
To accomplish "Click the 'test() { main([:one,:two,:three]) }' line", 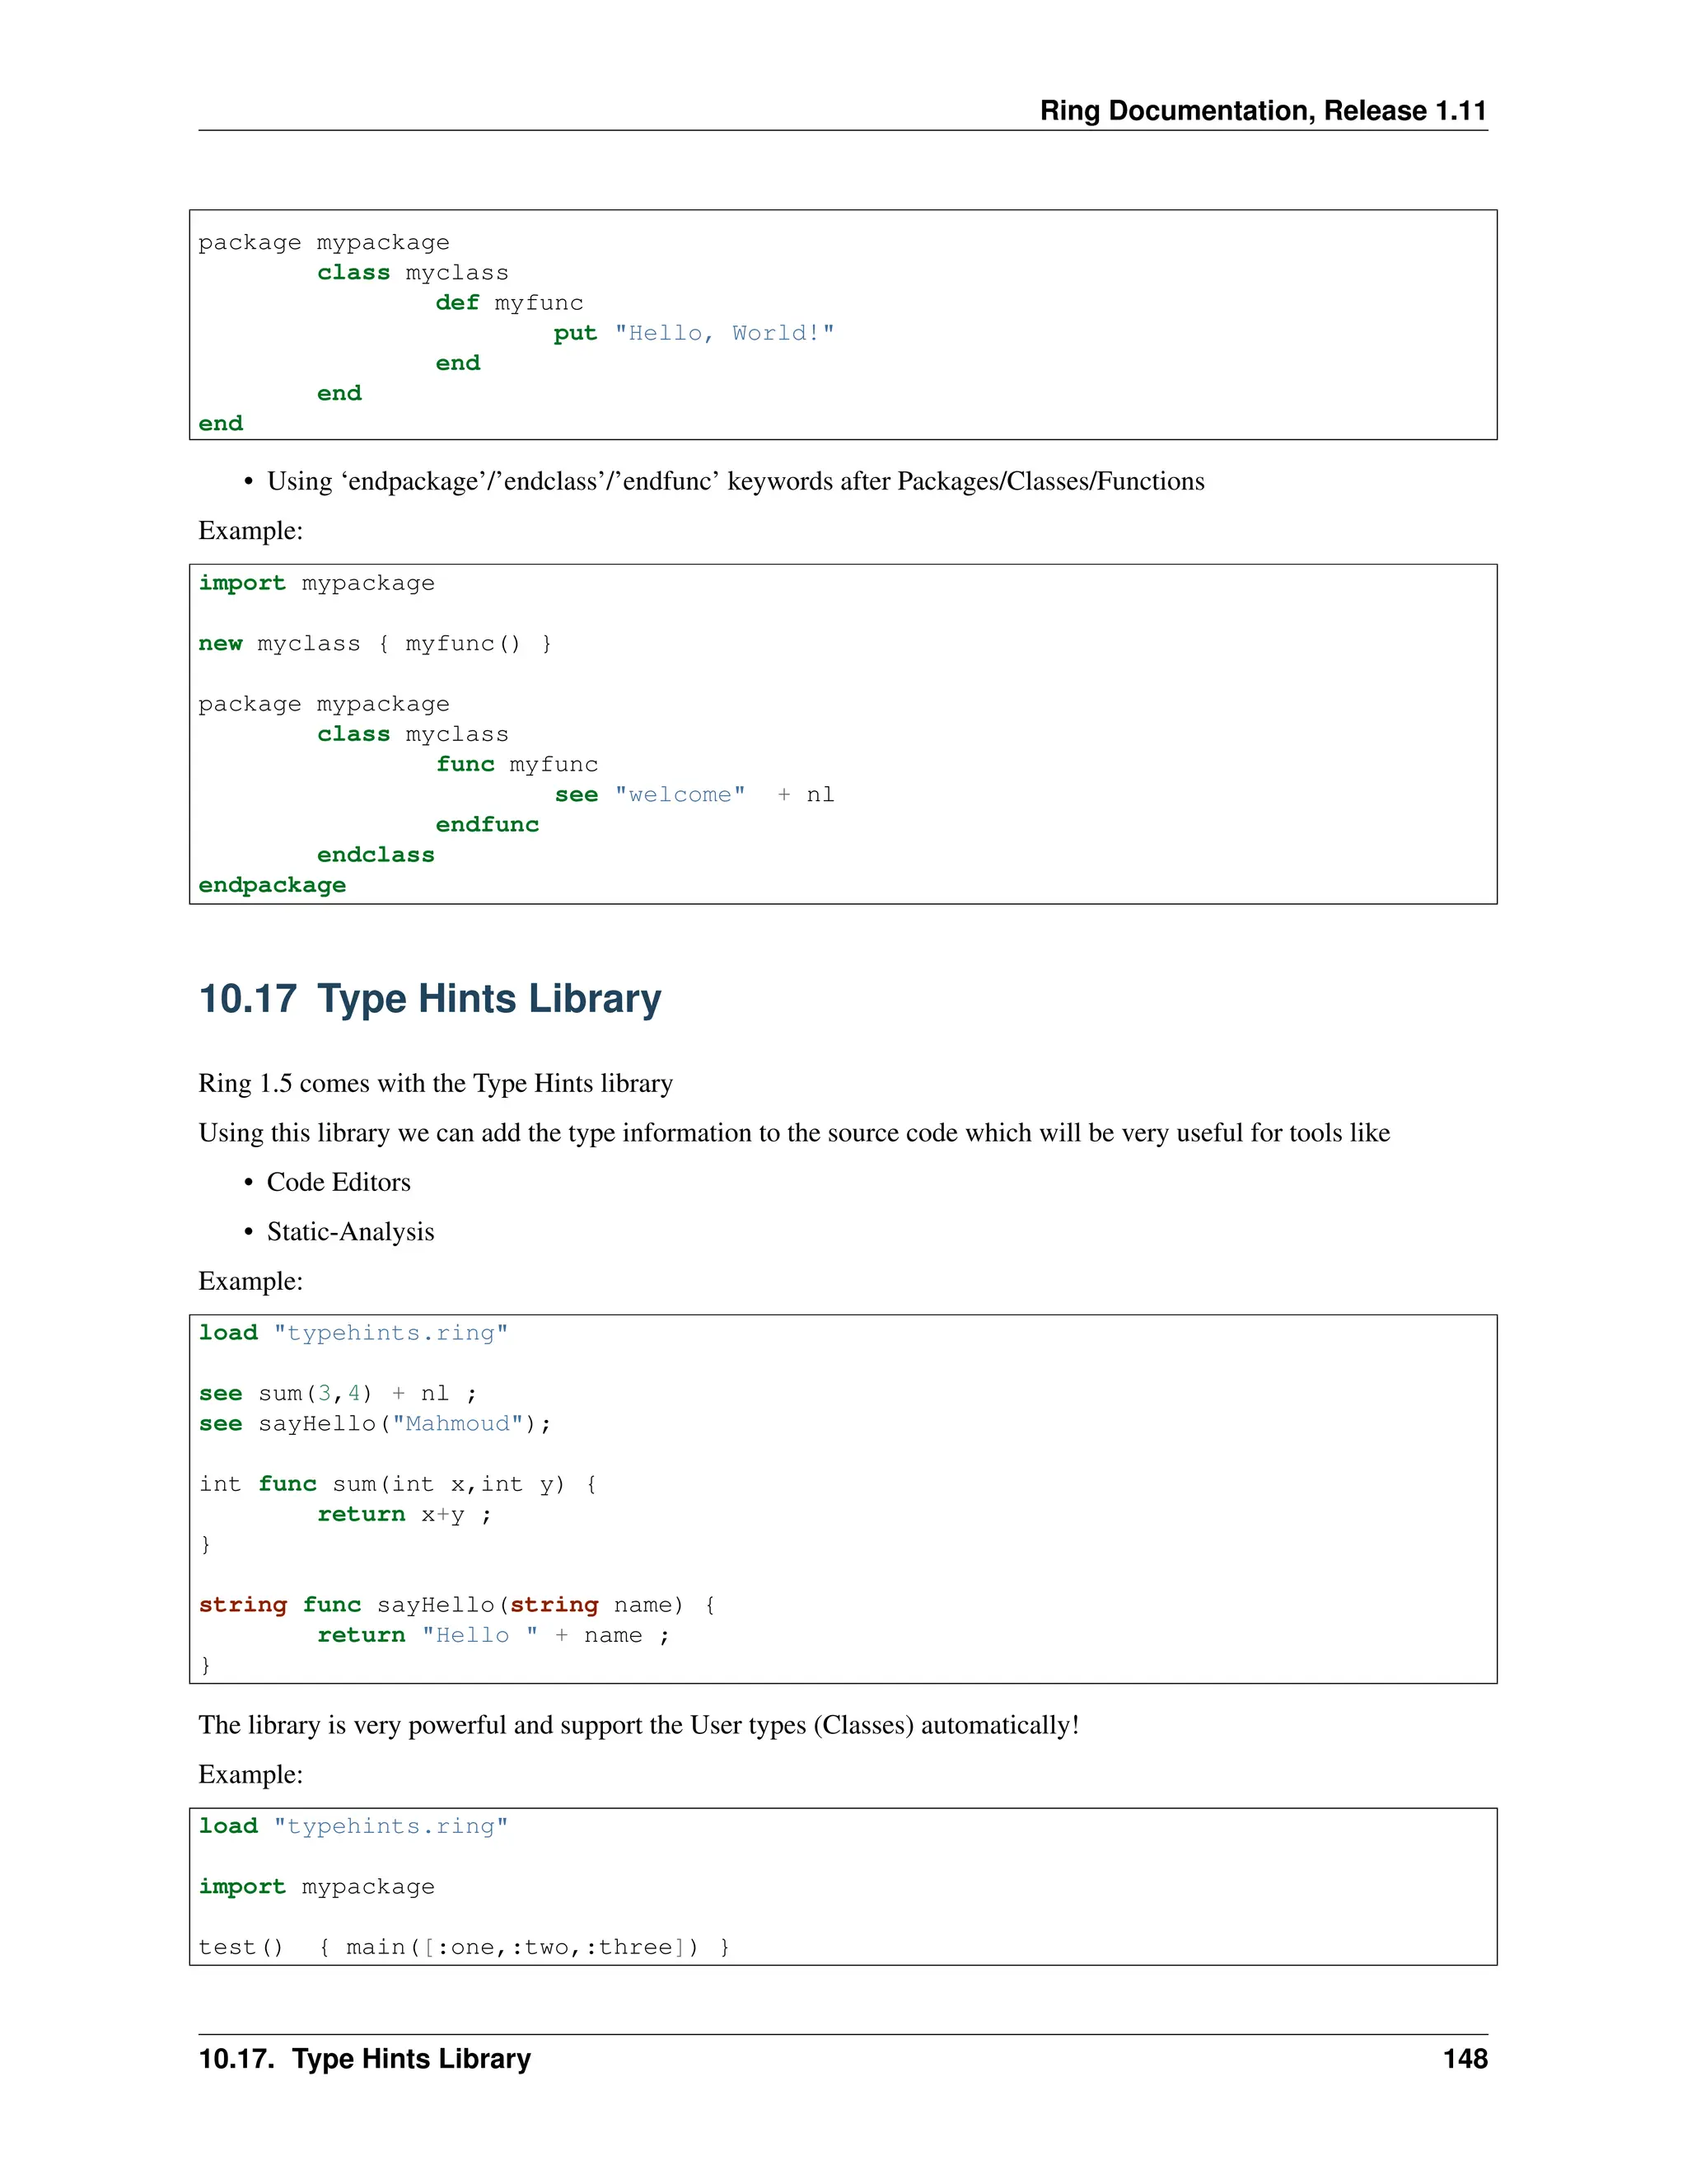I will pyautogui.click(x=464, y=1947).
